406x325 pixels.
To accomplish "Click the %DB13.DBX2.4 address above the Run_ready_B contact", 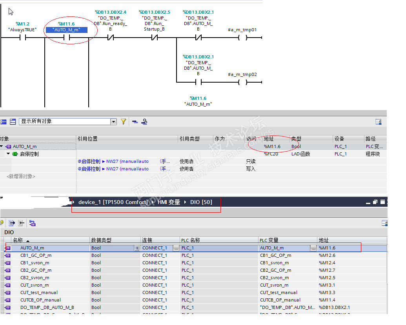I will click(111, 12).
